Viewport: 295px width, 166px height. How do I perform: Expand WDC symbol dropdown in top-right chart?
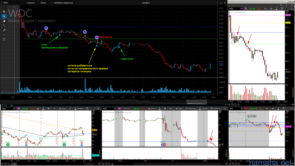242,9
